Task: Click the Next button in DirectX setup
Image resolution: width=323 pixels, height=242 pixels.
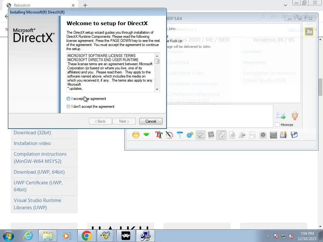Action: click(124, 121)
